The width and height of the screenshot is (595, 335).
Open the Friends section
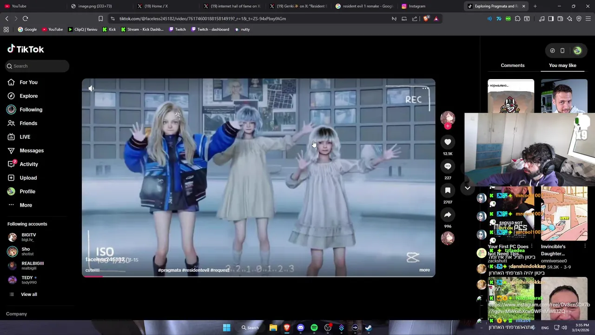(x=28, y=123)
